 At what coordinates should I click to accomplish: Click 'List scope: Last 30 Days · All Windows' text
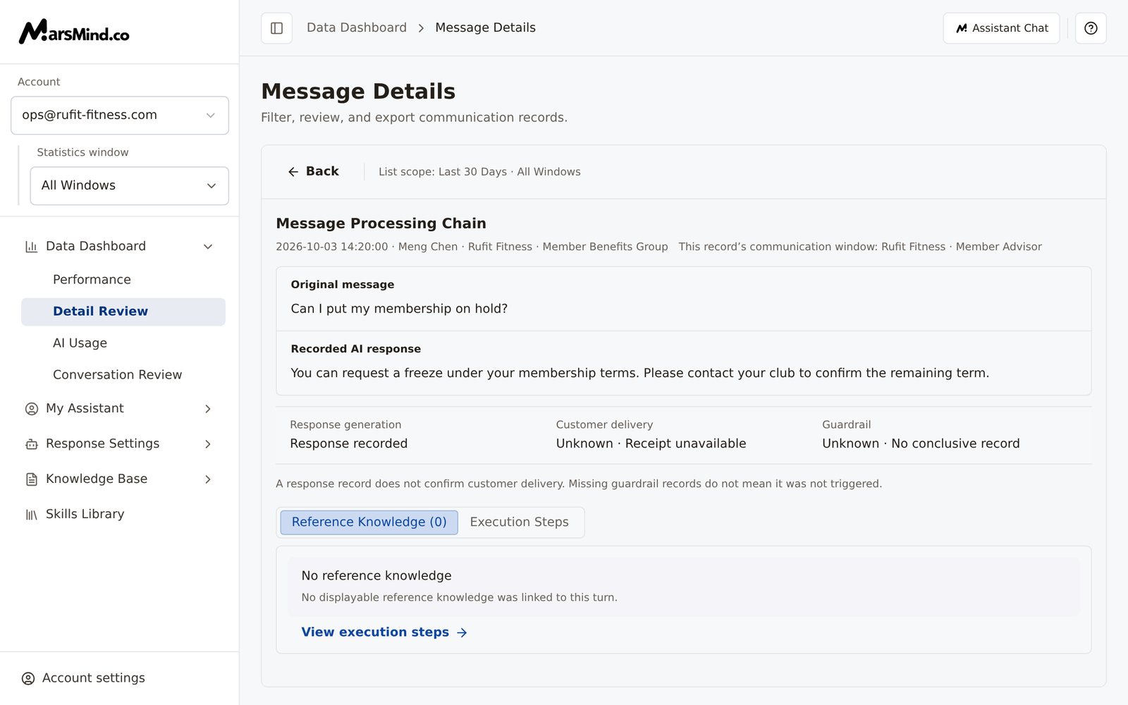point(479,172)
